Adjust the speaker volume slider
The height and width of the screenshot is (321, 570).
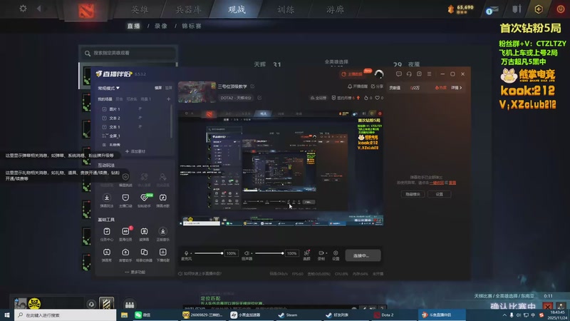pos(269,253)
